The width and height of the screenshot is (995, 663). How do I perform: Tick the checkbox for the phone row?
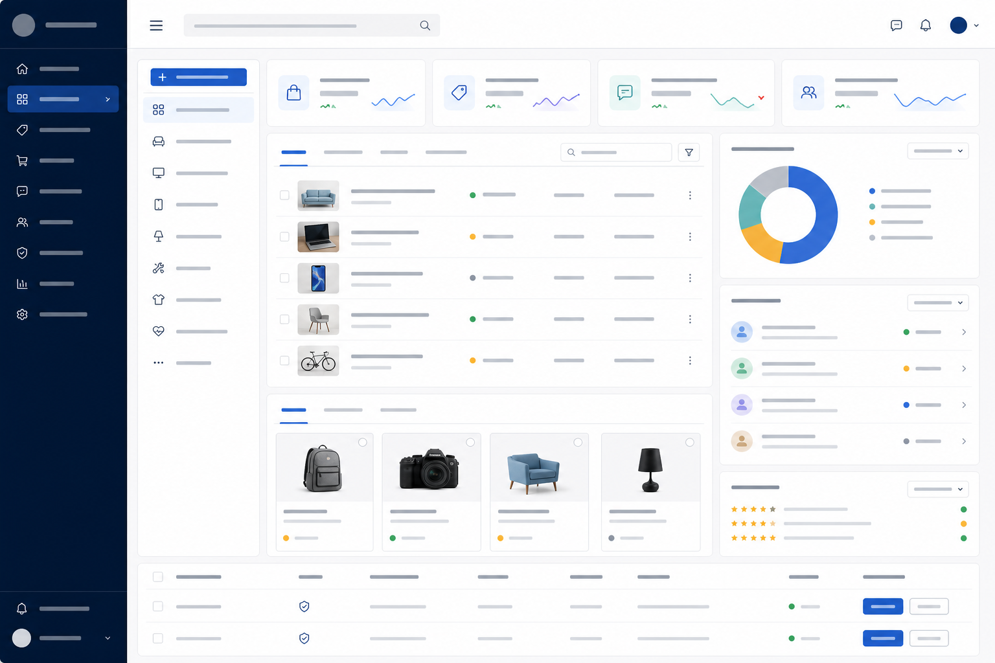(284, 278)
